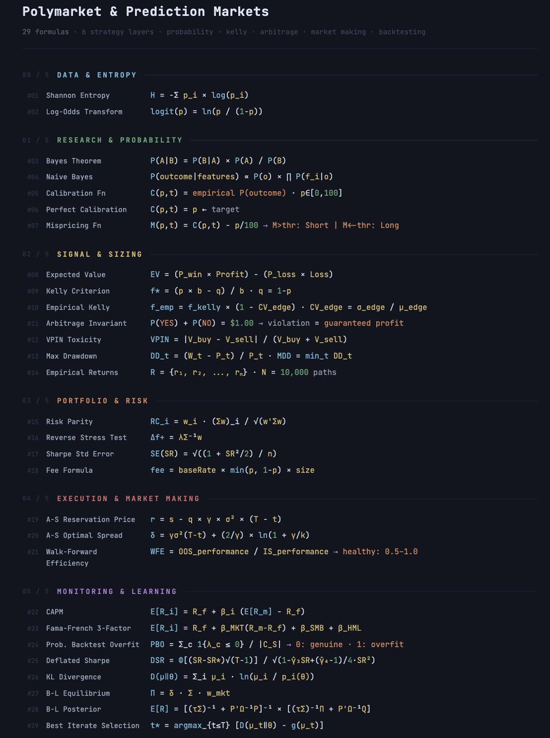The height and width of the screenshot is (738, 550).
Task: Click the "A-S Reservation Price" label
Action: [90, 519]
